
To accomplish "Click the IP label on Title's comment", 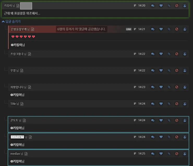I will tap(135, 104).
